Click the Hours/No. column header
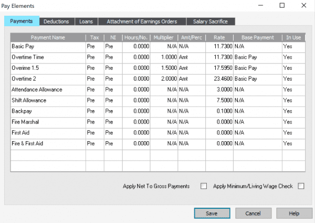 click(x=136, y=38)
